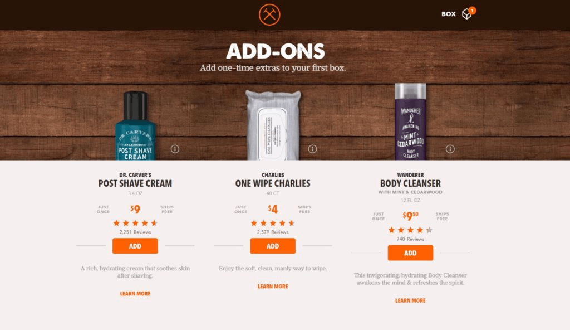Show info for Wanderer Body Cleanser
570x330 pixels.
(x=450, y=149)
